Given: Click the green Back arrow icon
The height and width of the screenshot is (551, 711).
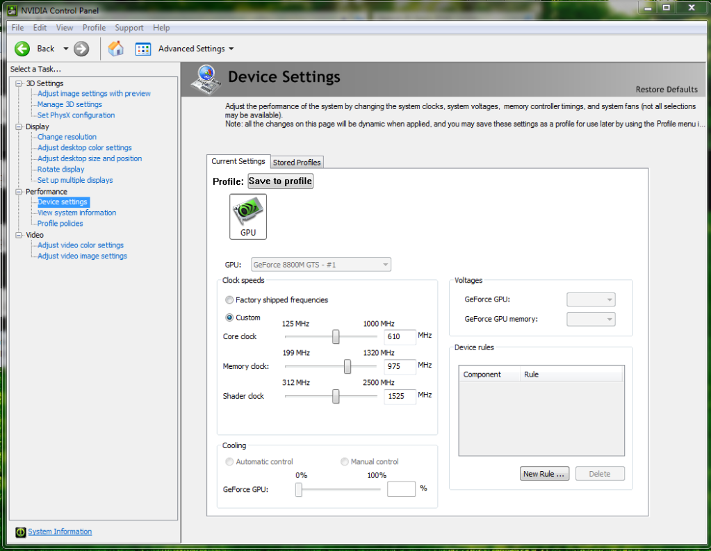Looking at the screenshot, I should click(22, 49).
